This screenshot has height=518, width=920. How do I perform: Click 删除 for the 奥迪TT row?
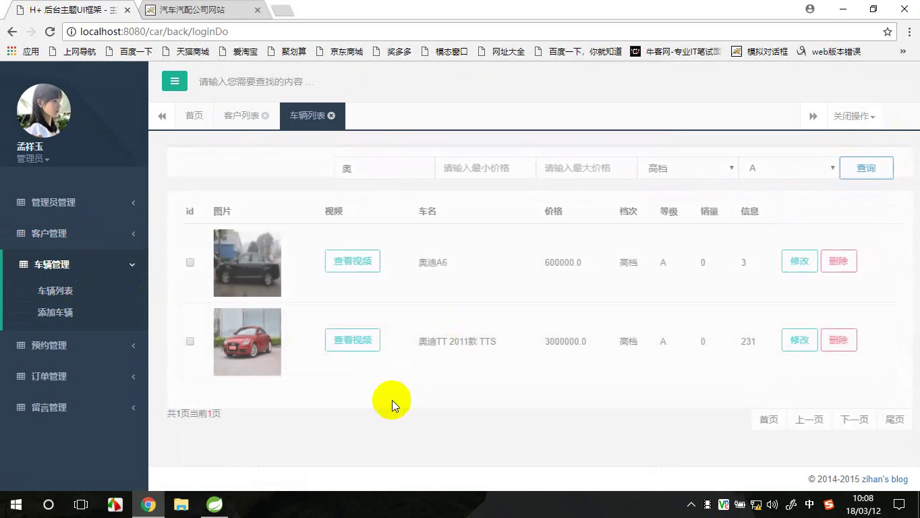[x=839, y=340]
